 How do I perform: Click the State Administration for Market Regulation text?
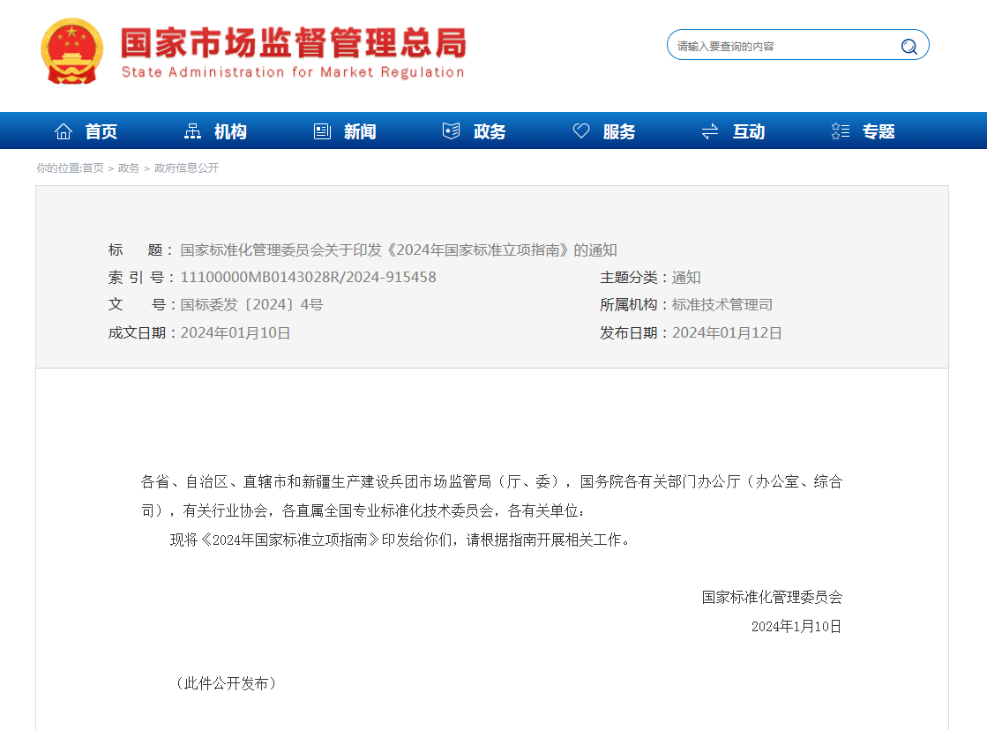pos(293,72)
